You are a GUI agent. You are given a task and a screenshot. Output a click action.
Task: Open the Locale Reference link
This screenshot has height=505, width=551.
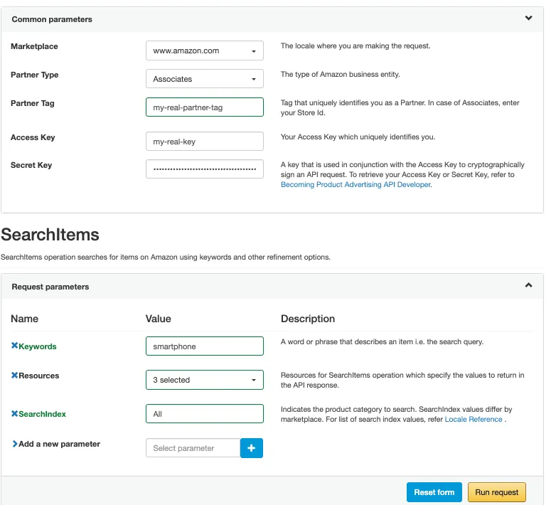point(474,420)
